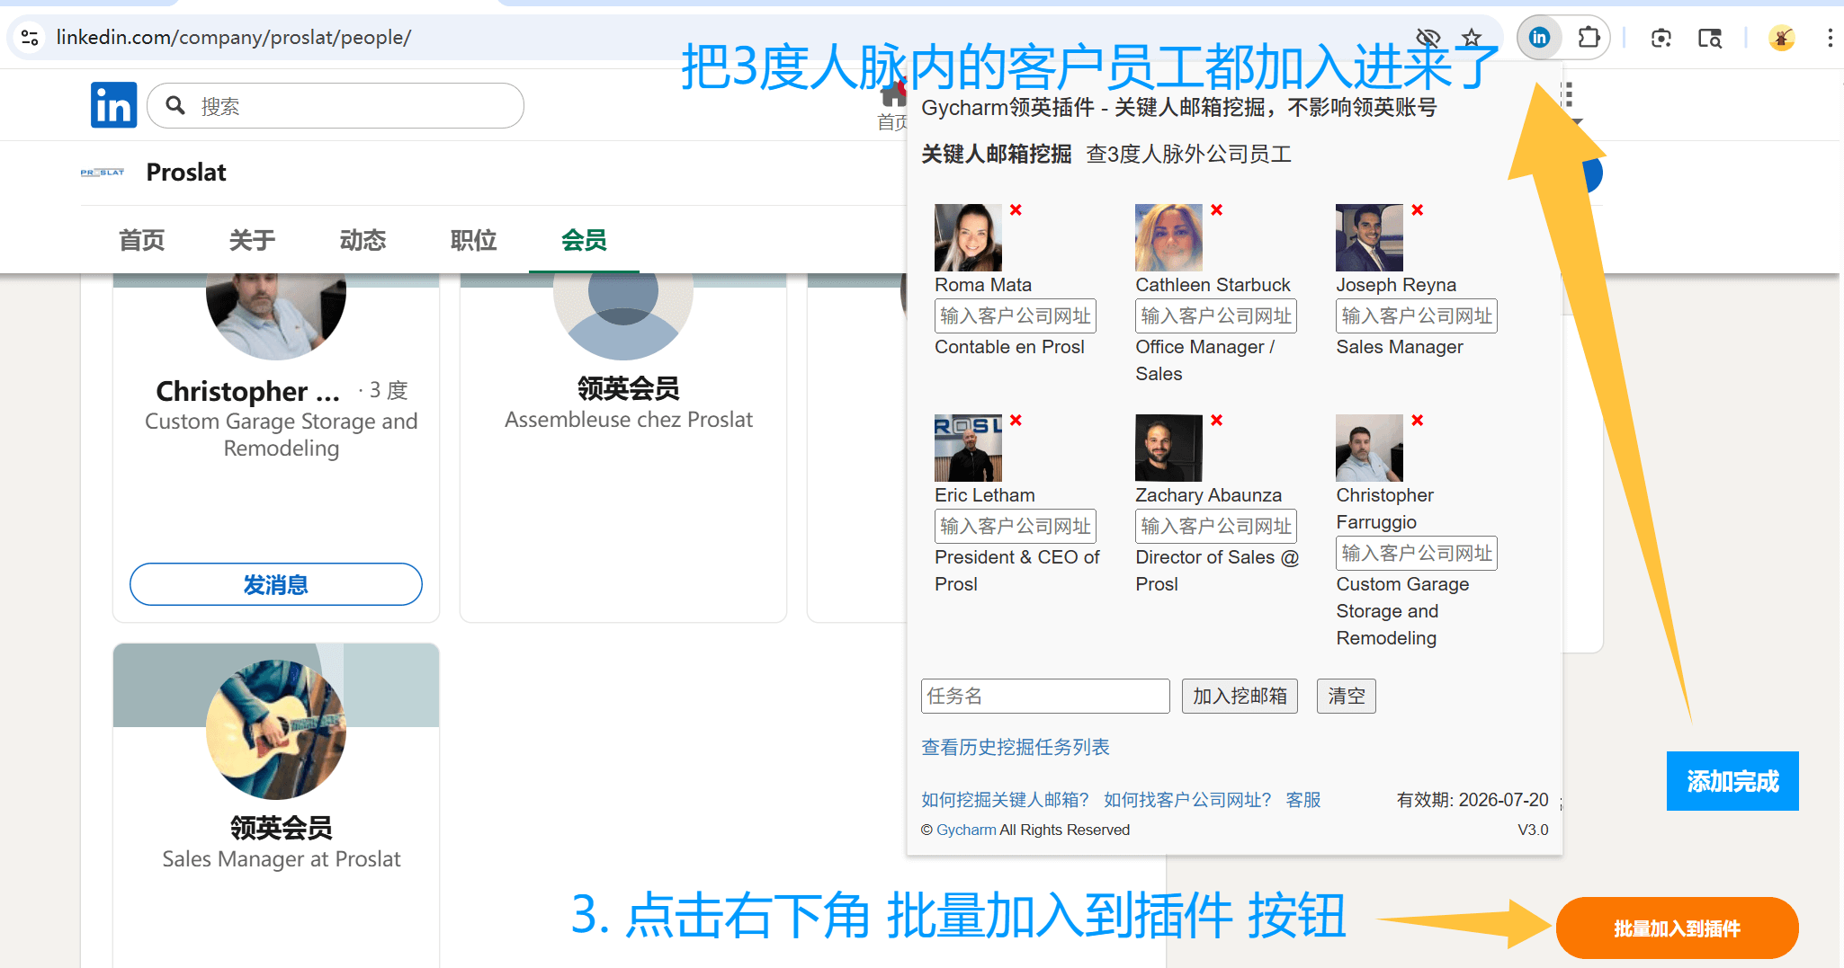This screenshot has width=1844, height=968.
Task: Select the 查3度人脉外公司员工 plugin tab
Action: click(1189, 154)
